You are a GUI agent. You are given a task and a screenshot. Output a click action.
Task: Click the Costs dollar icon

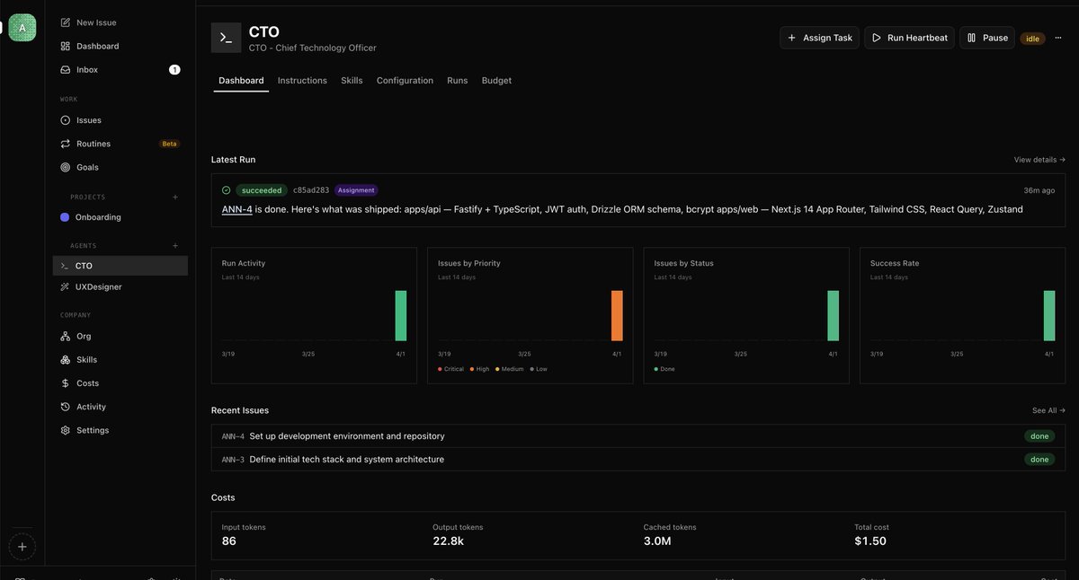tap(65, 383)
